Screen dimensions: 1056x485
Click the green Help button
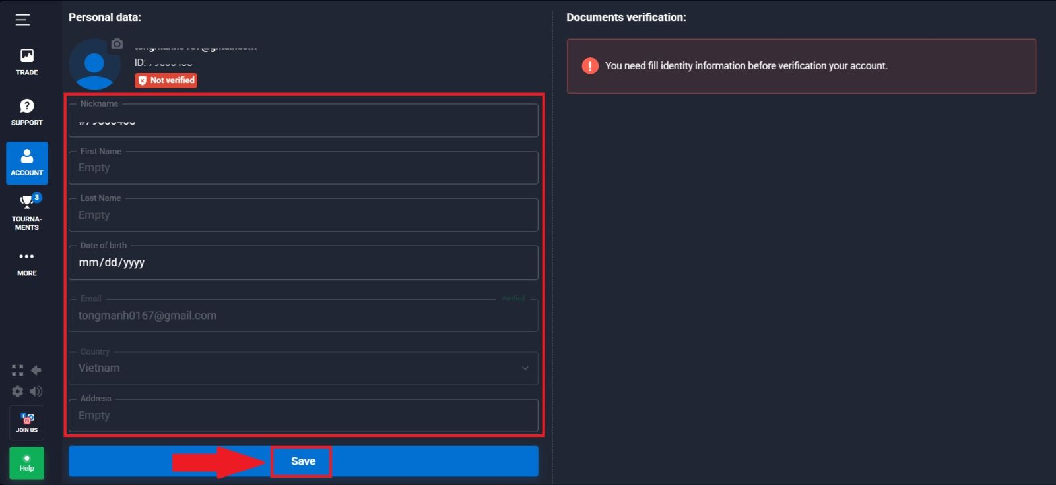(27, 463)
